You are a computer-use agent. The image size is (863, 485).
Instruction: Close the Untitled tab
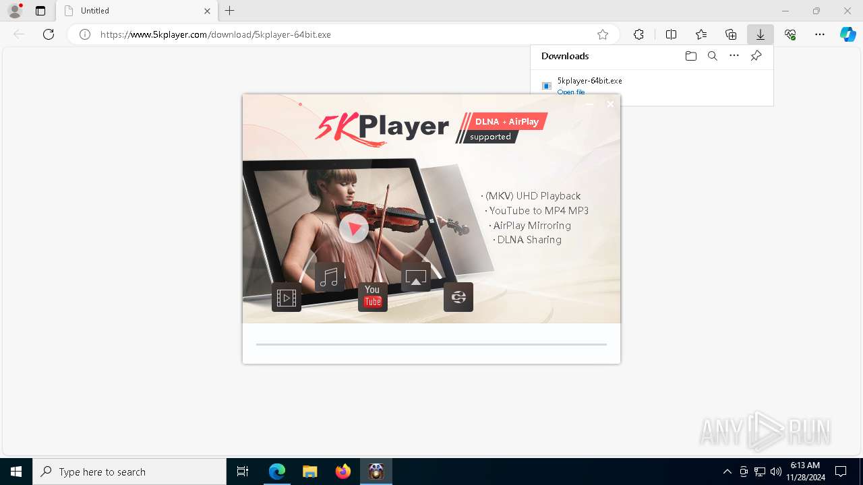[207, 11]
